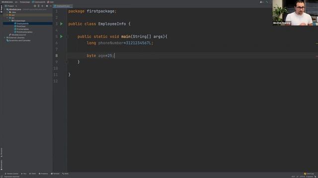Expand the .idea folder arrow
The image size is (318, 178).
[x=7, y=12]
